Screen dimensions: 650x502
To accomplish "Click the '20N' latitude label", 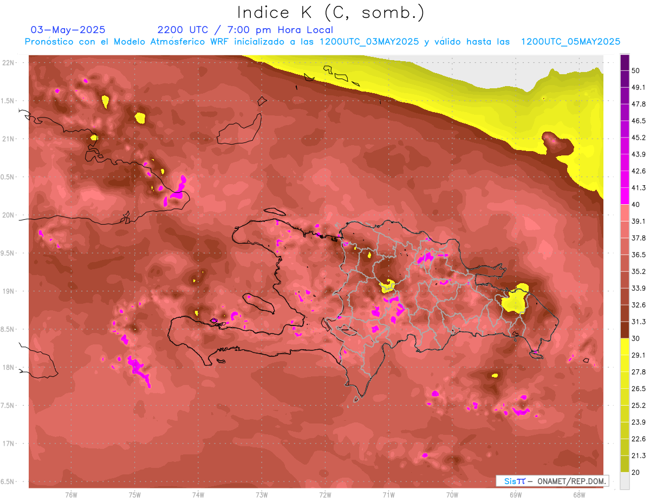I will 9,215.
